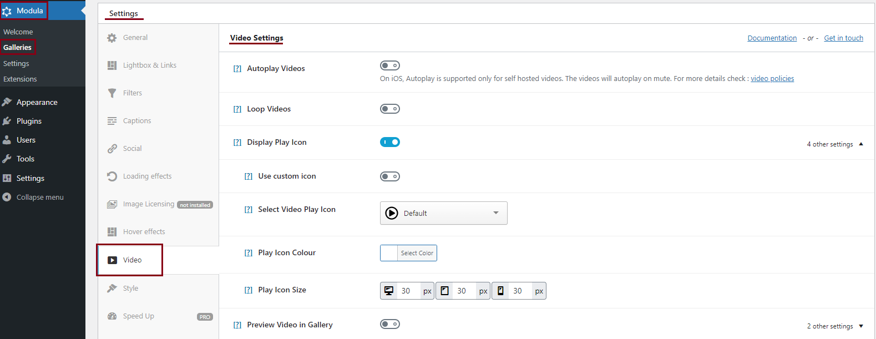
Task: Follow the video policies link
Action: tap(772, 79)
